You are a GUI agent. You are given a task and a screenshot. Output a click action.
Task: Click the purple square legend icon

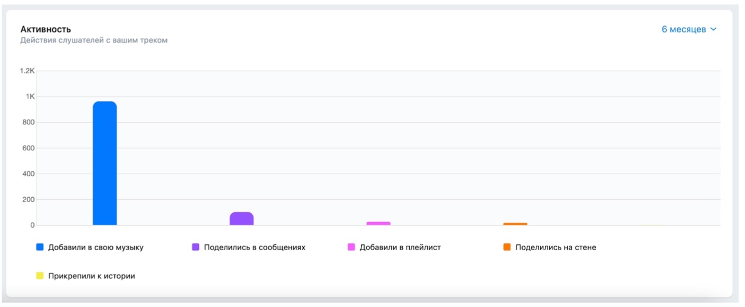[x=196, y=247]
